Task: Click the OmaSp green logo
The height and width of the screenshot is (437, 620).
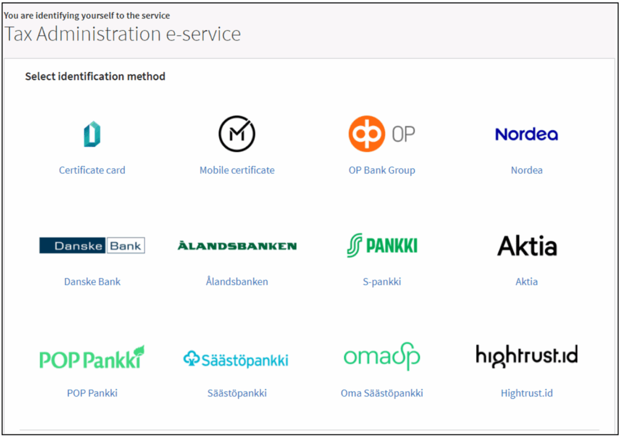Action: [381, 356]
